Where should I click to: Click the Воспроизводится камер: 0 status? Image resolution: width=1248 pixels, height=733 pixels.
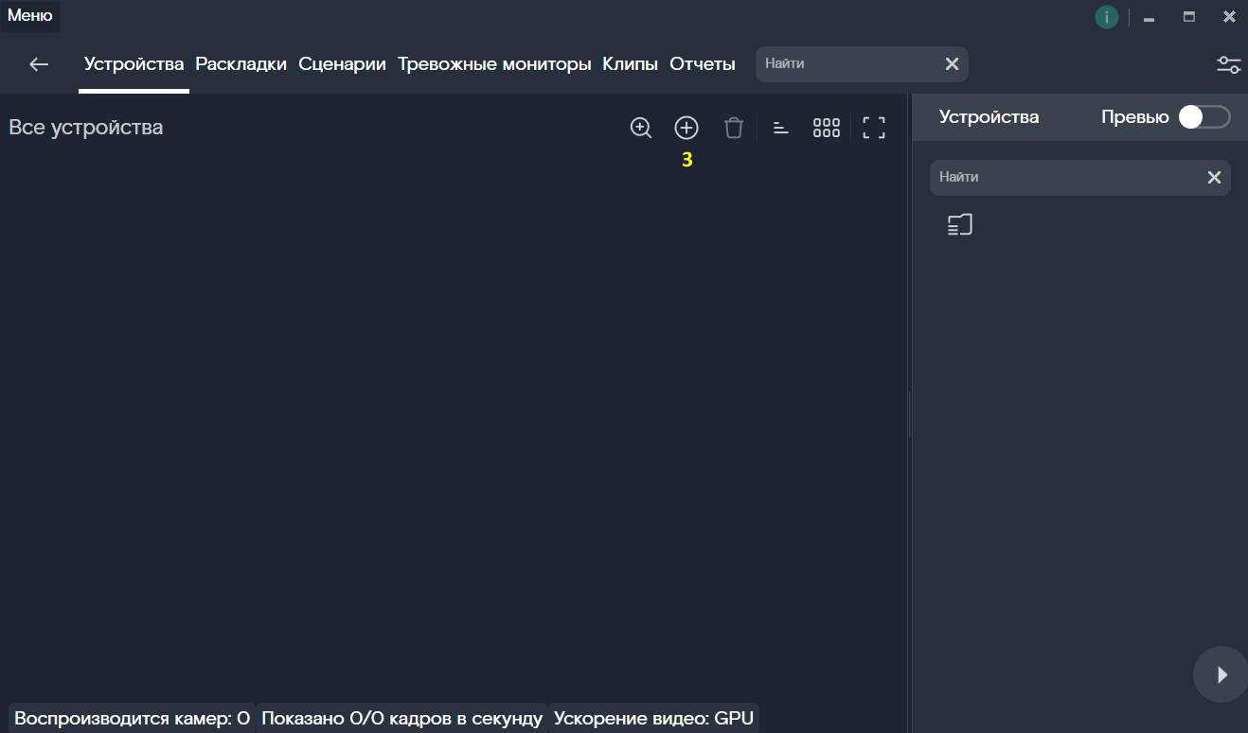tap(132, 718)
